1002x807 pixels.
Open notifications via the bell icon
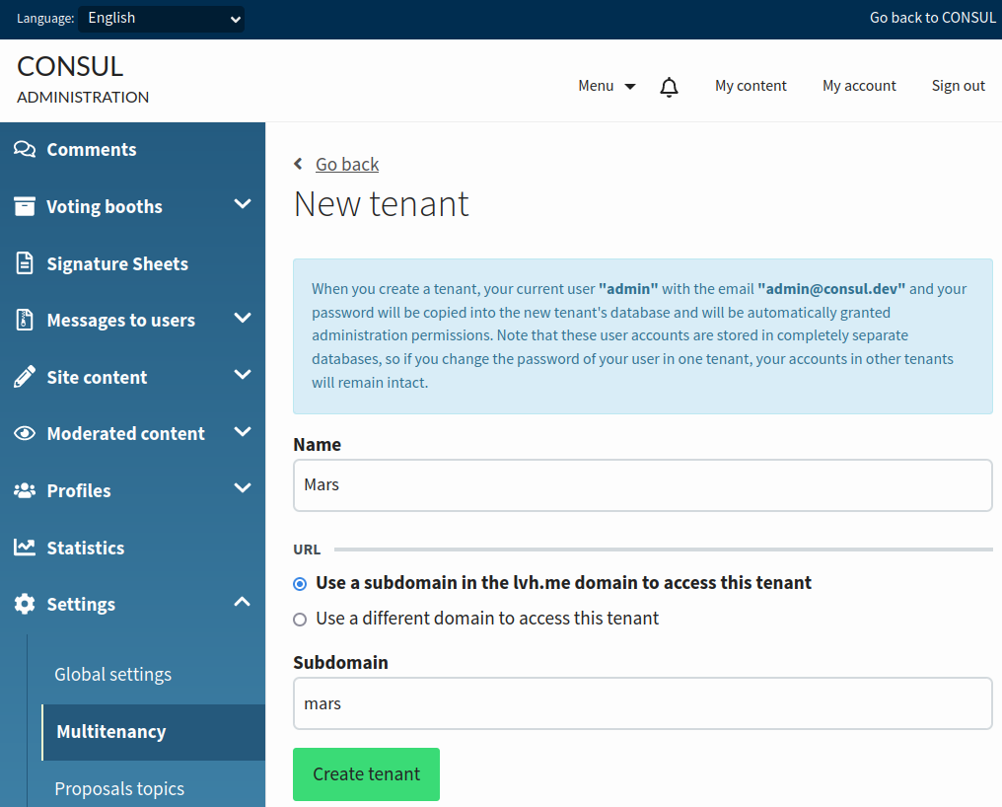[x=669, y=86]
